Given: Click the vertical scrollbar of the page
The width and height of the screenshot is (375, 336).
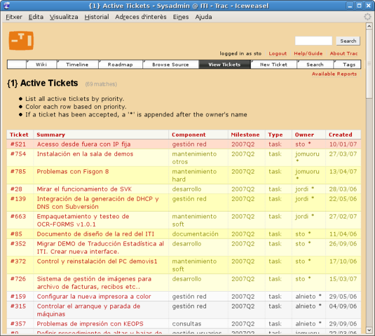Looking at the screenshot, I should 369,202.
